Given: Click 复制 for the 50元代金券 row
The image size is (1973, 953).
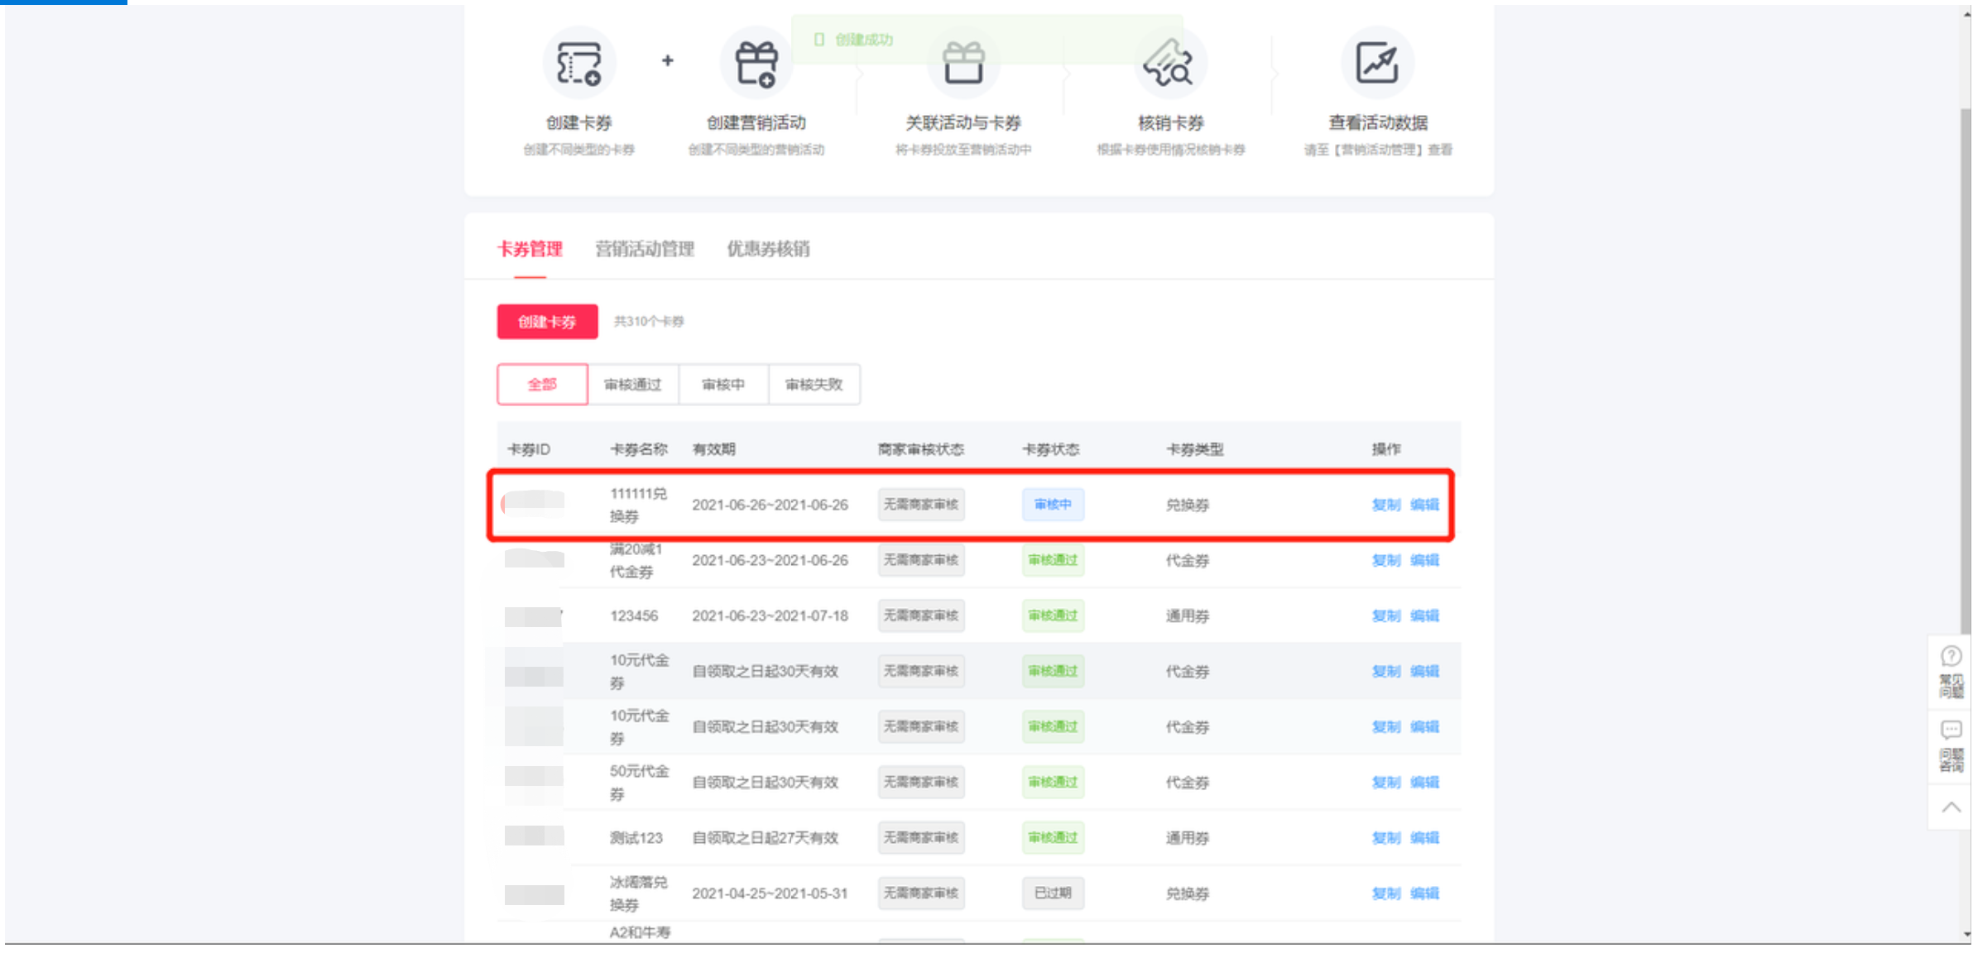Looking at the screenshot, I should (x=1385, y=783).
